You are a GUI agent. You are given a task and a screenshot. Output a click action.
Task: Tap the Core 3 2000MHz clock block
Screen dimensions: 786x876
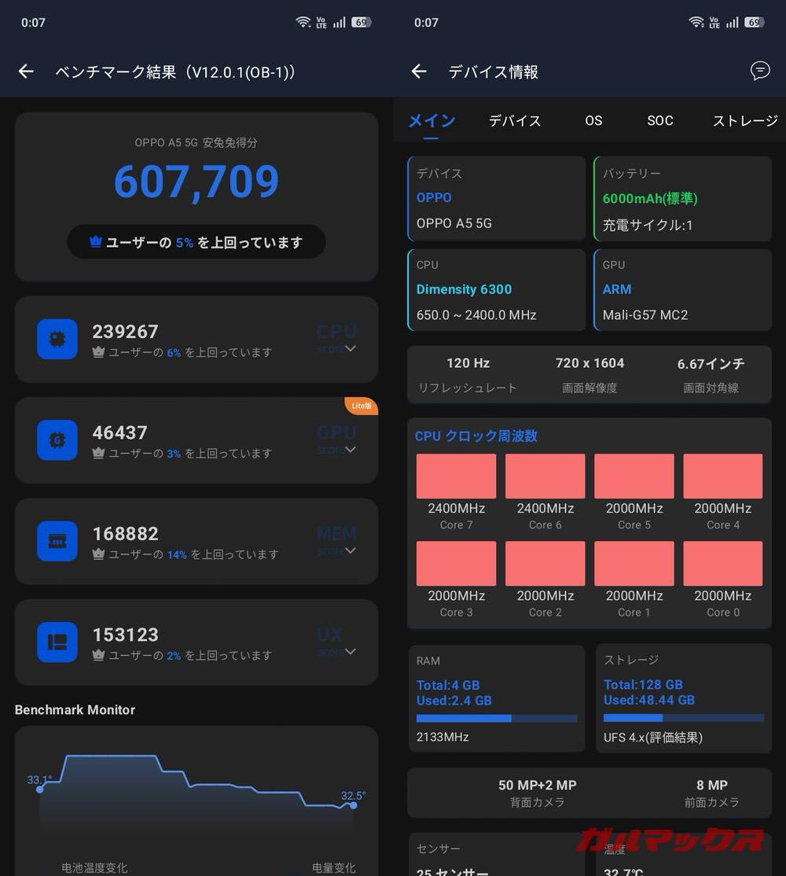click(456, 563)
